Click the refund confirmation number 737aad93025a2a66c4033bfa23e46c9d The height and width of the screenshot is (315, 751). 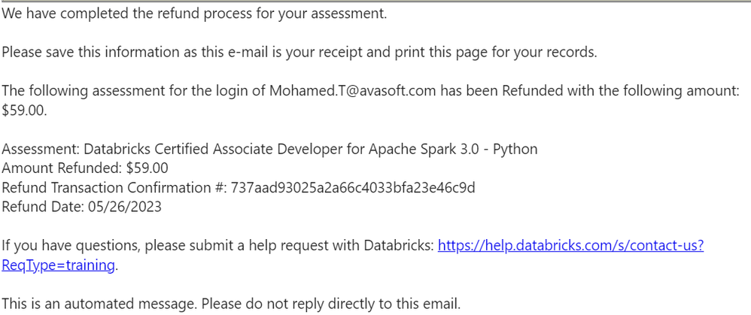353,187
